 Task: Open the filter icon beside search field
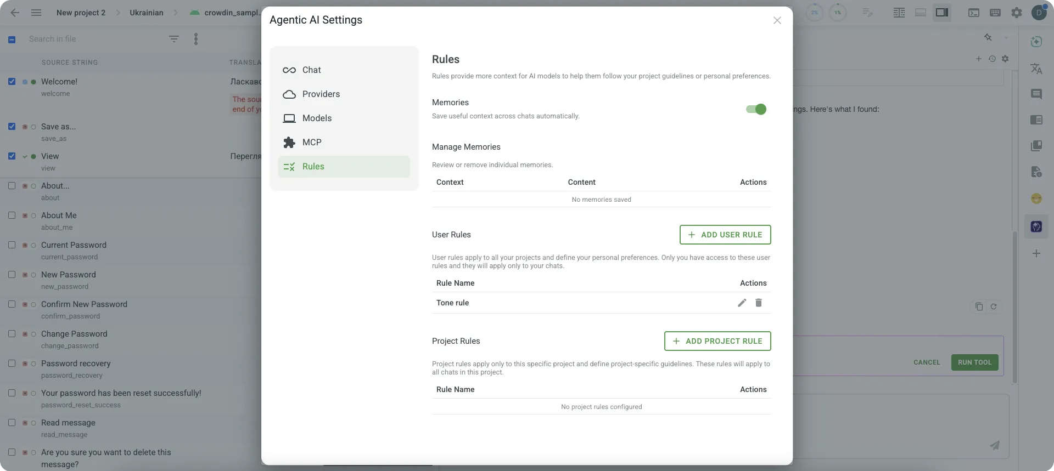pos(173,39)
